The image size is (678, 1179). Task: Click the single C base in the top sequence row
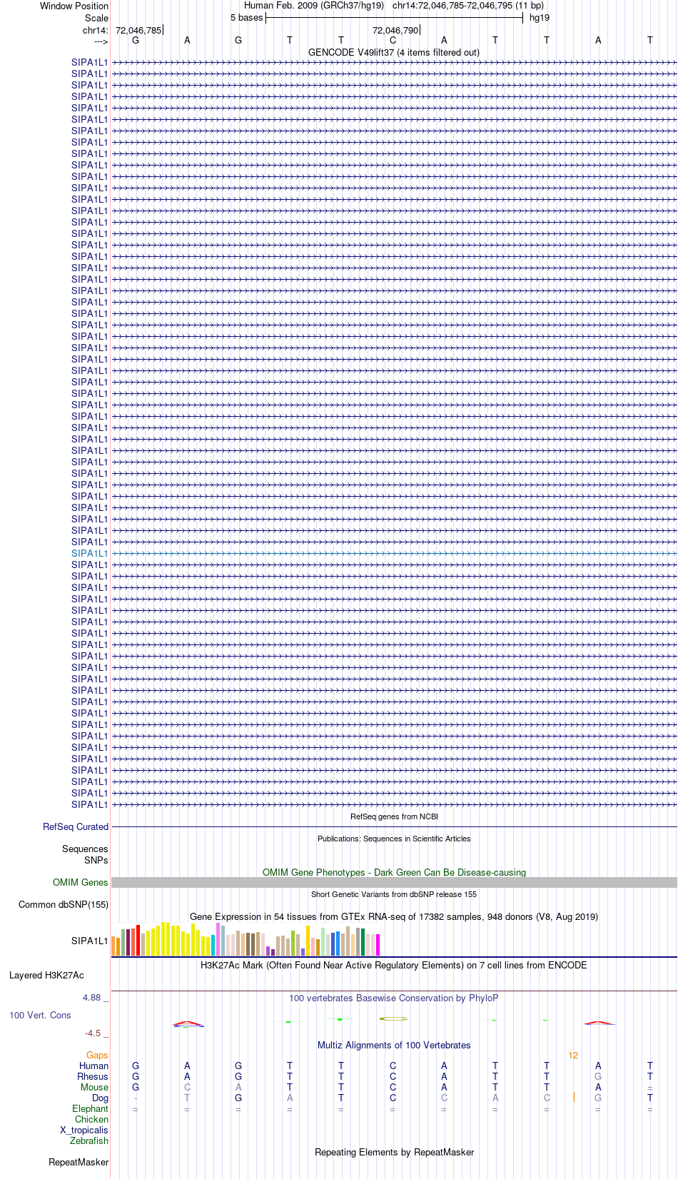pyautogui.click(x=393, y=41)
